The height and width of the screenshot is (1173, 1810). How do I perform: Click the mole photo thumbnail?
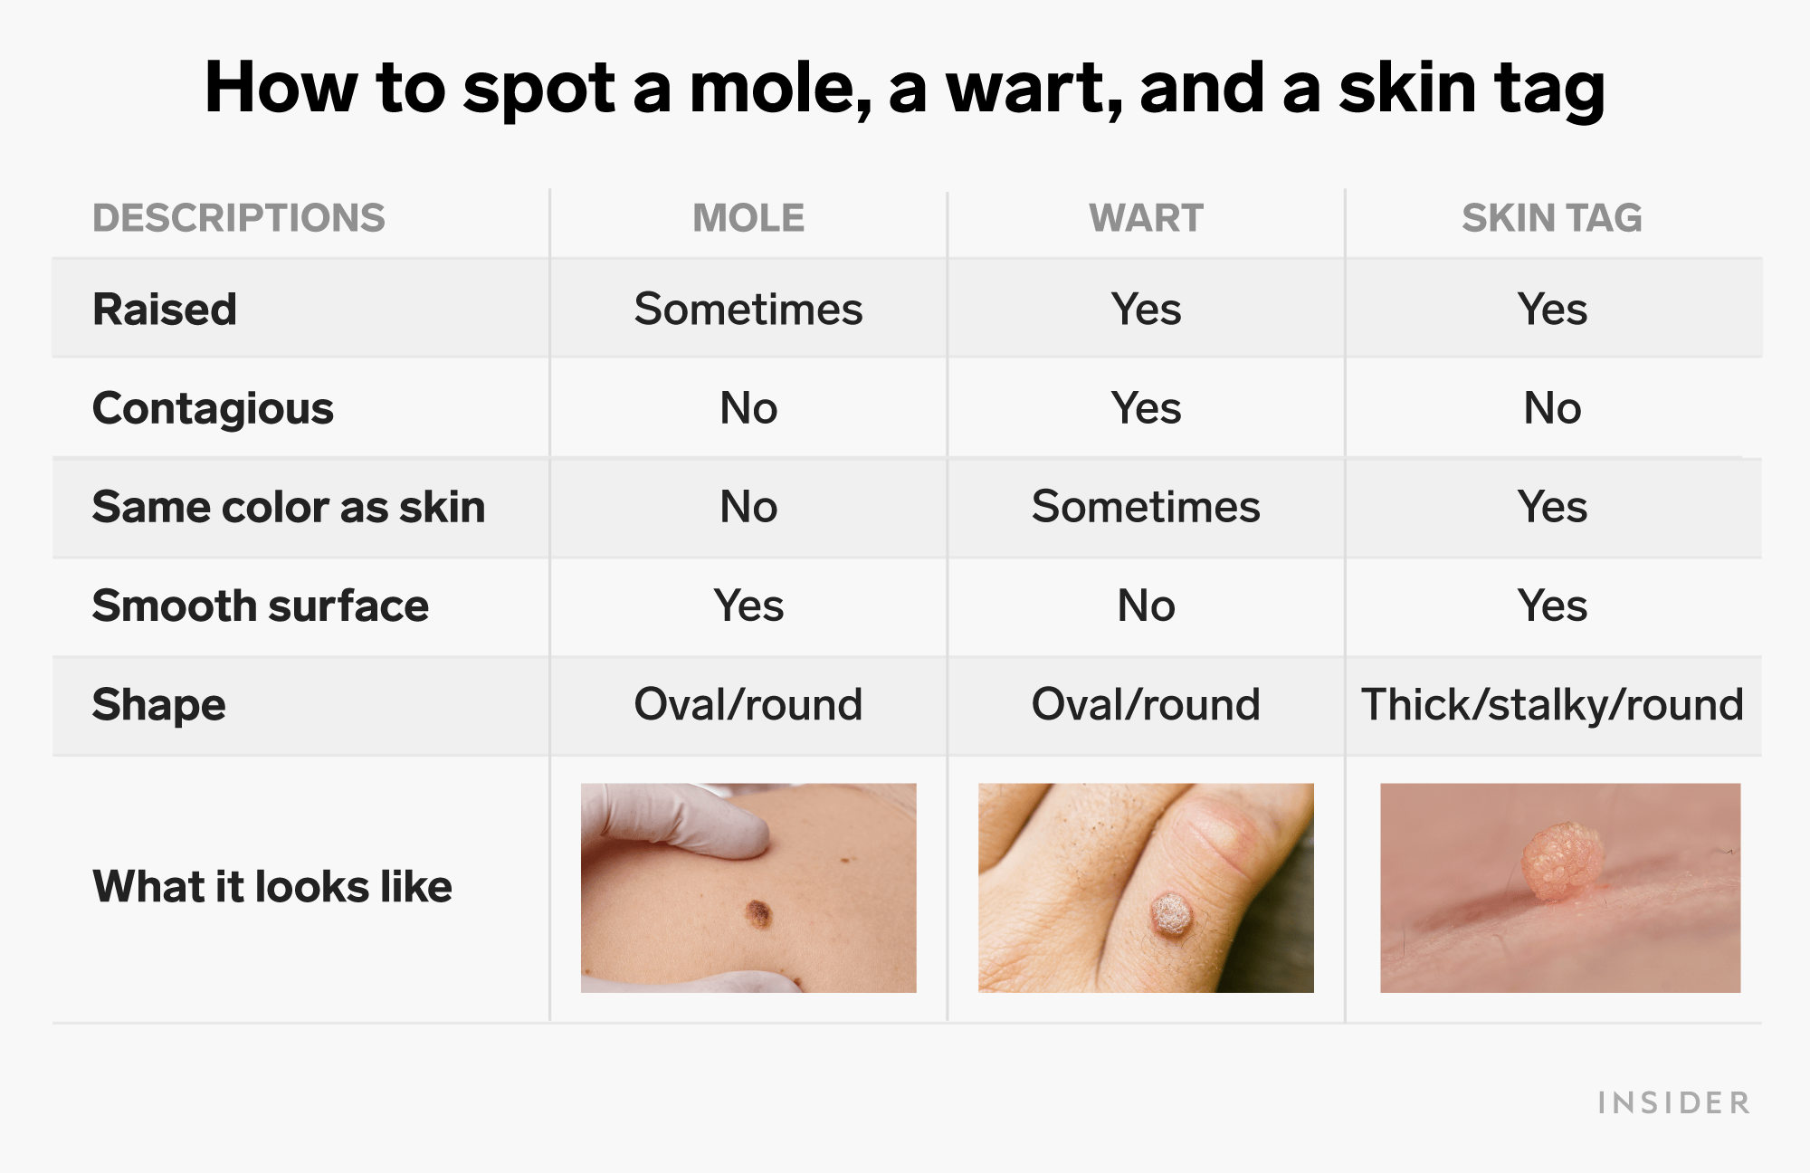point(748,888)
